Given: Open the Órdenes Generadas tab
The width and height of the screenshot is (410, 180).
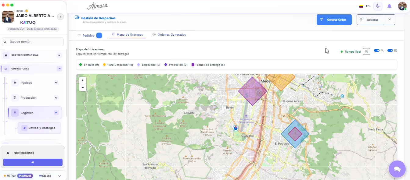Looking at the screenshot, I should (169, 35).
